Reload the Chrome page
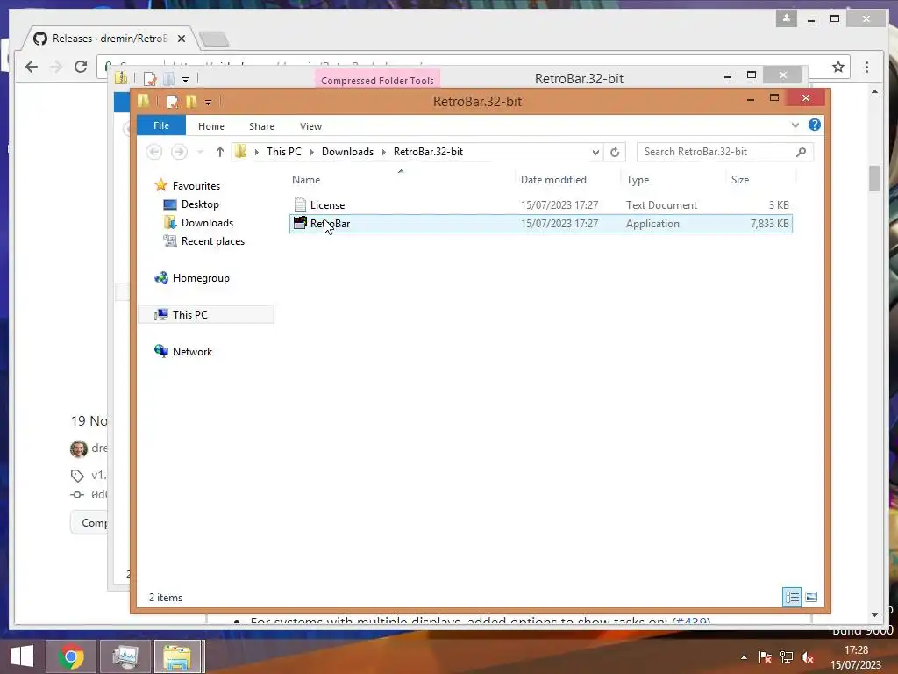This screenshot has height=674, width=898. (81, 67)
